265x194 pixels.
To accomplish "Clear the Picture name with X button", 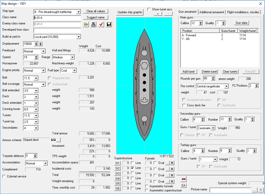I will (x=261, y=190).
